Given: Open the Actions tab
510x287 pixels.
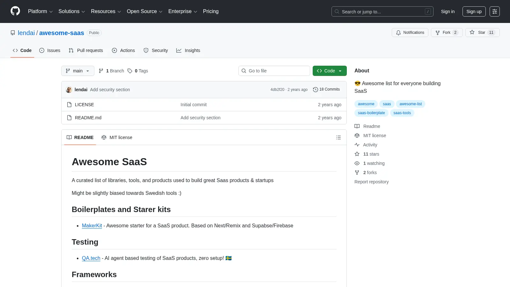Looking at the screenshot, I should [x=123, y=50].
